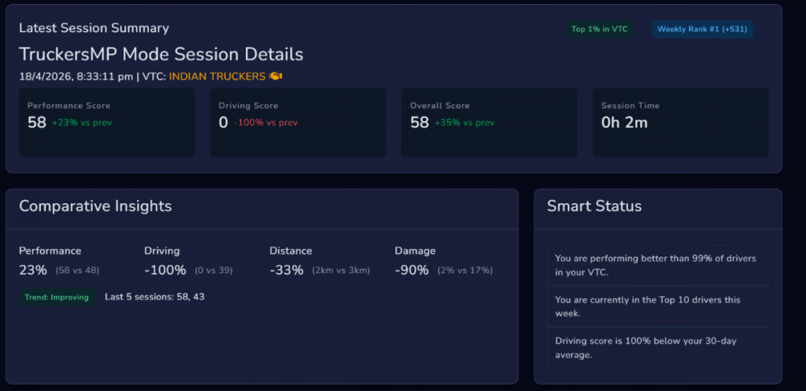
Task: Click the +23% vs prev indicator
Action: pyautogui.click(x=81, y=123)
